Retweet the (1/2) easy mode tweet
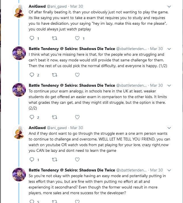 55,75
